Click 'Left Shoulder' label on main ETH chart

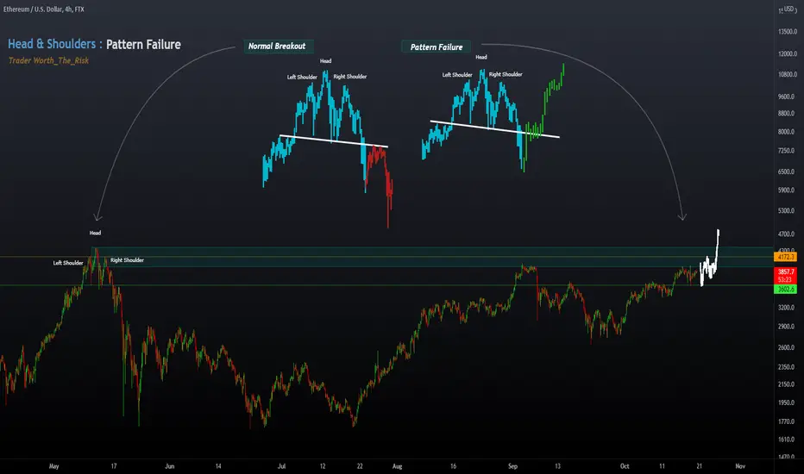(68, 263)
